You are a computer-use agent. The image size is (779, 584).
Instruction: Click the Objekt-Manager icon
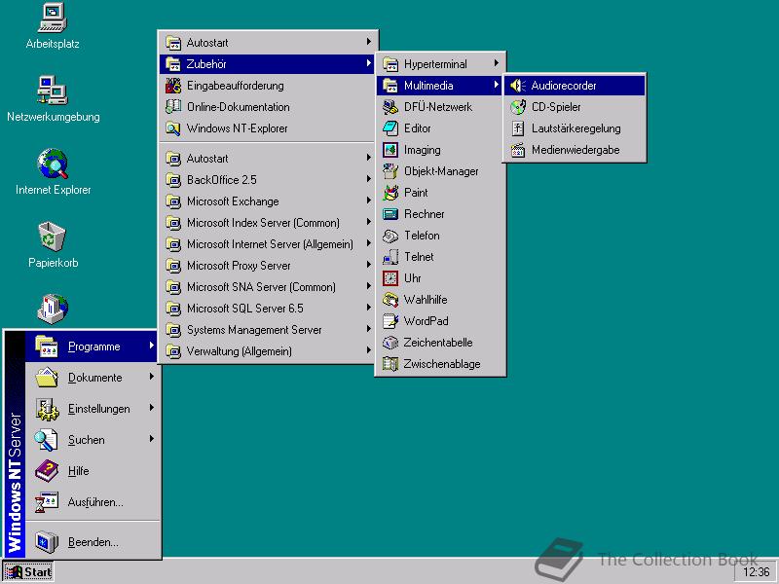[x=390, y=171]
